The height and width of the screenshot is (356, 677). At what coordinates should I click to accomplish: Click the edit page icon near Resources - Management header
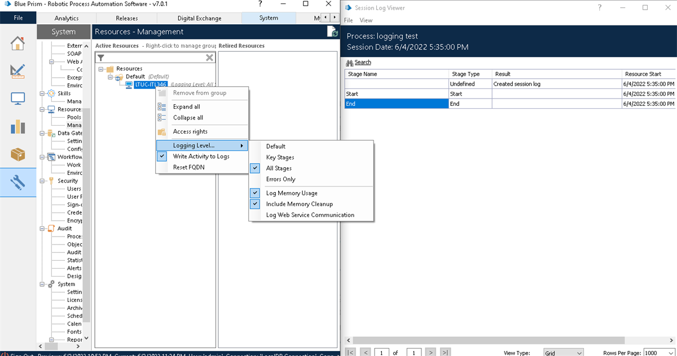point(332,32)
